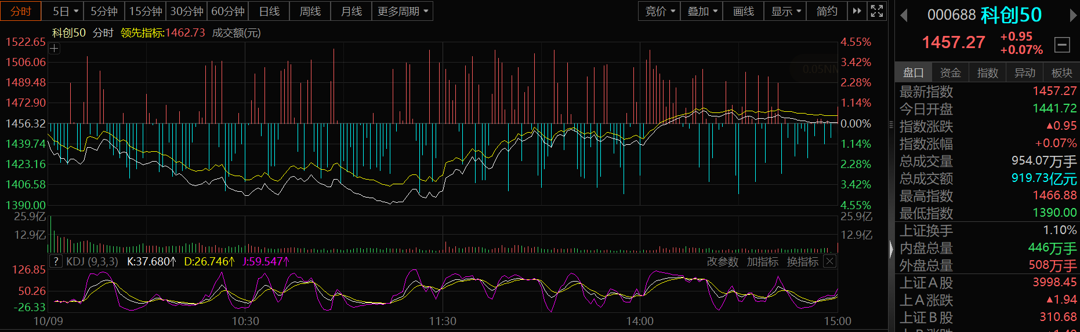The width and height of the screenshot is (1080, 332).
Task: Click the 最低指数 1390.00 row
Action: click(x=988, y=213)
